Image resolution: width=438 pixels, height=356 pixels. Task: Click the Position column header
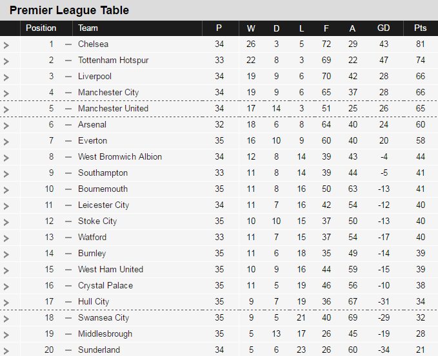41,28
